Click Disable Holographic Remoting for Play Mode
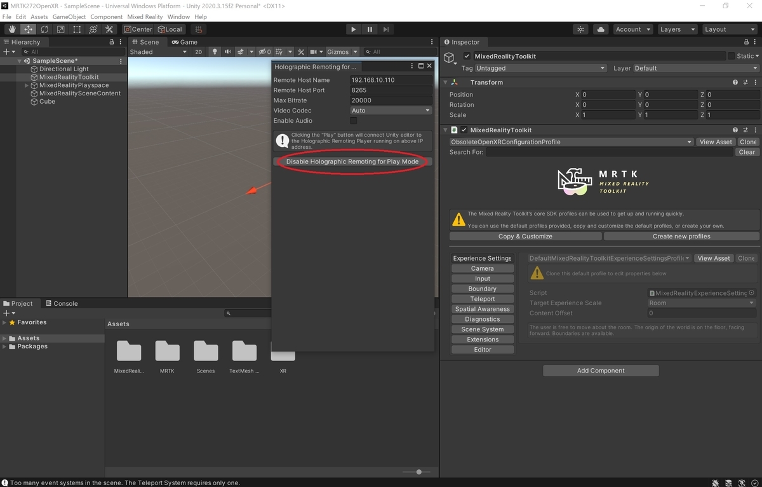 [352, 161]
